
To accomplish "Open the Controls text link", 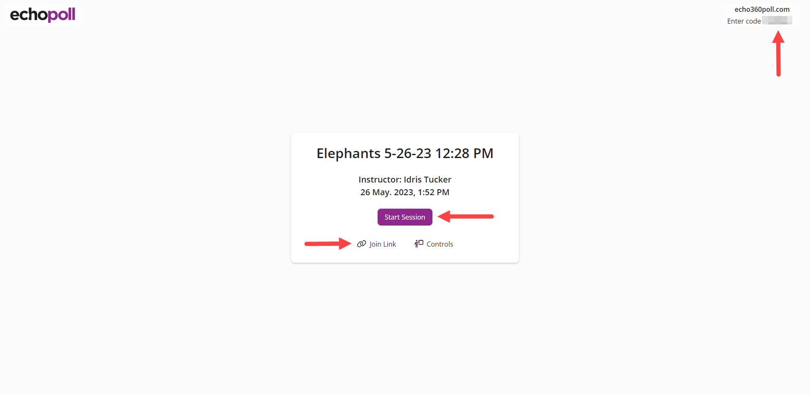I will coord(440,244).
